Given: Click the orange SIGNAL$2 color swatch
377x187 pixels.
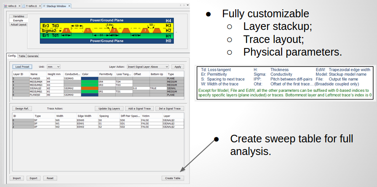Looking at the screenshot, I should coord(89,88).
